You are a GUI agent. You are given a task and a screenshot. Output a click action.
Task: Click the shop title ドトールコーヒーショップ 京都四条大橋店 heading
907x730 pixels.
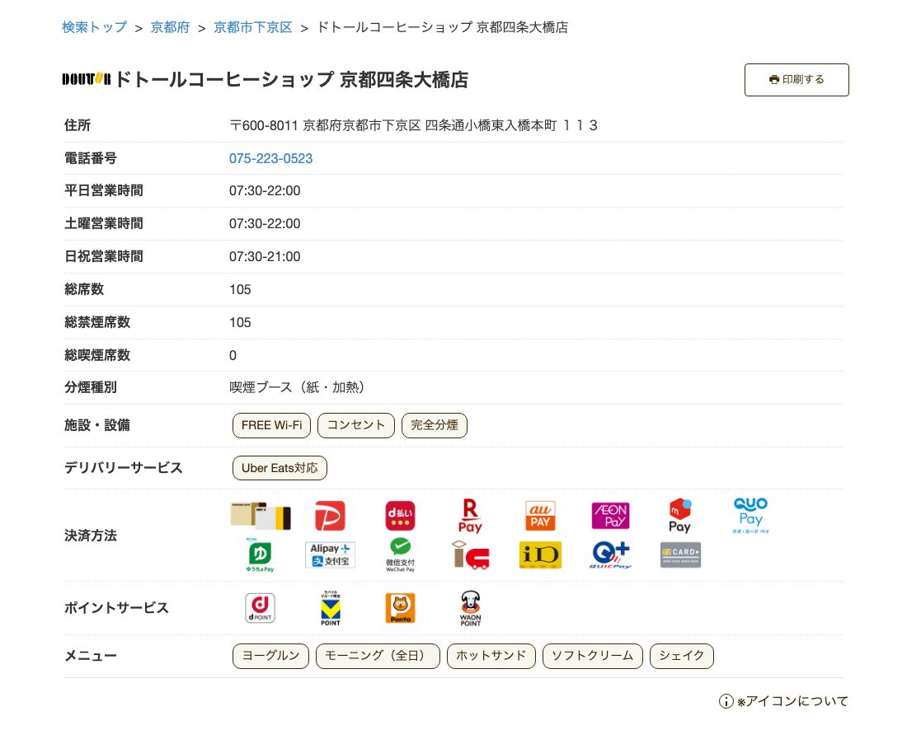coord(292,80)
